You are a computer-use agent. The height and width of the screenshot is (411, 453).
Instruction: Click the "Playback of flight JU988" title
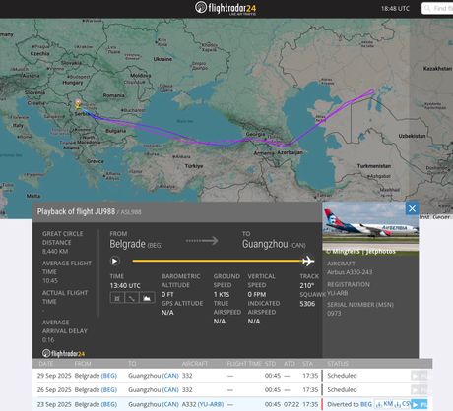tap(76, 211)
